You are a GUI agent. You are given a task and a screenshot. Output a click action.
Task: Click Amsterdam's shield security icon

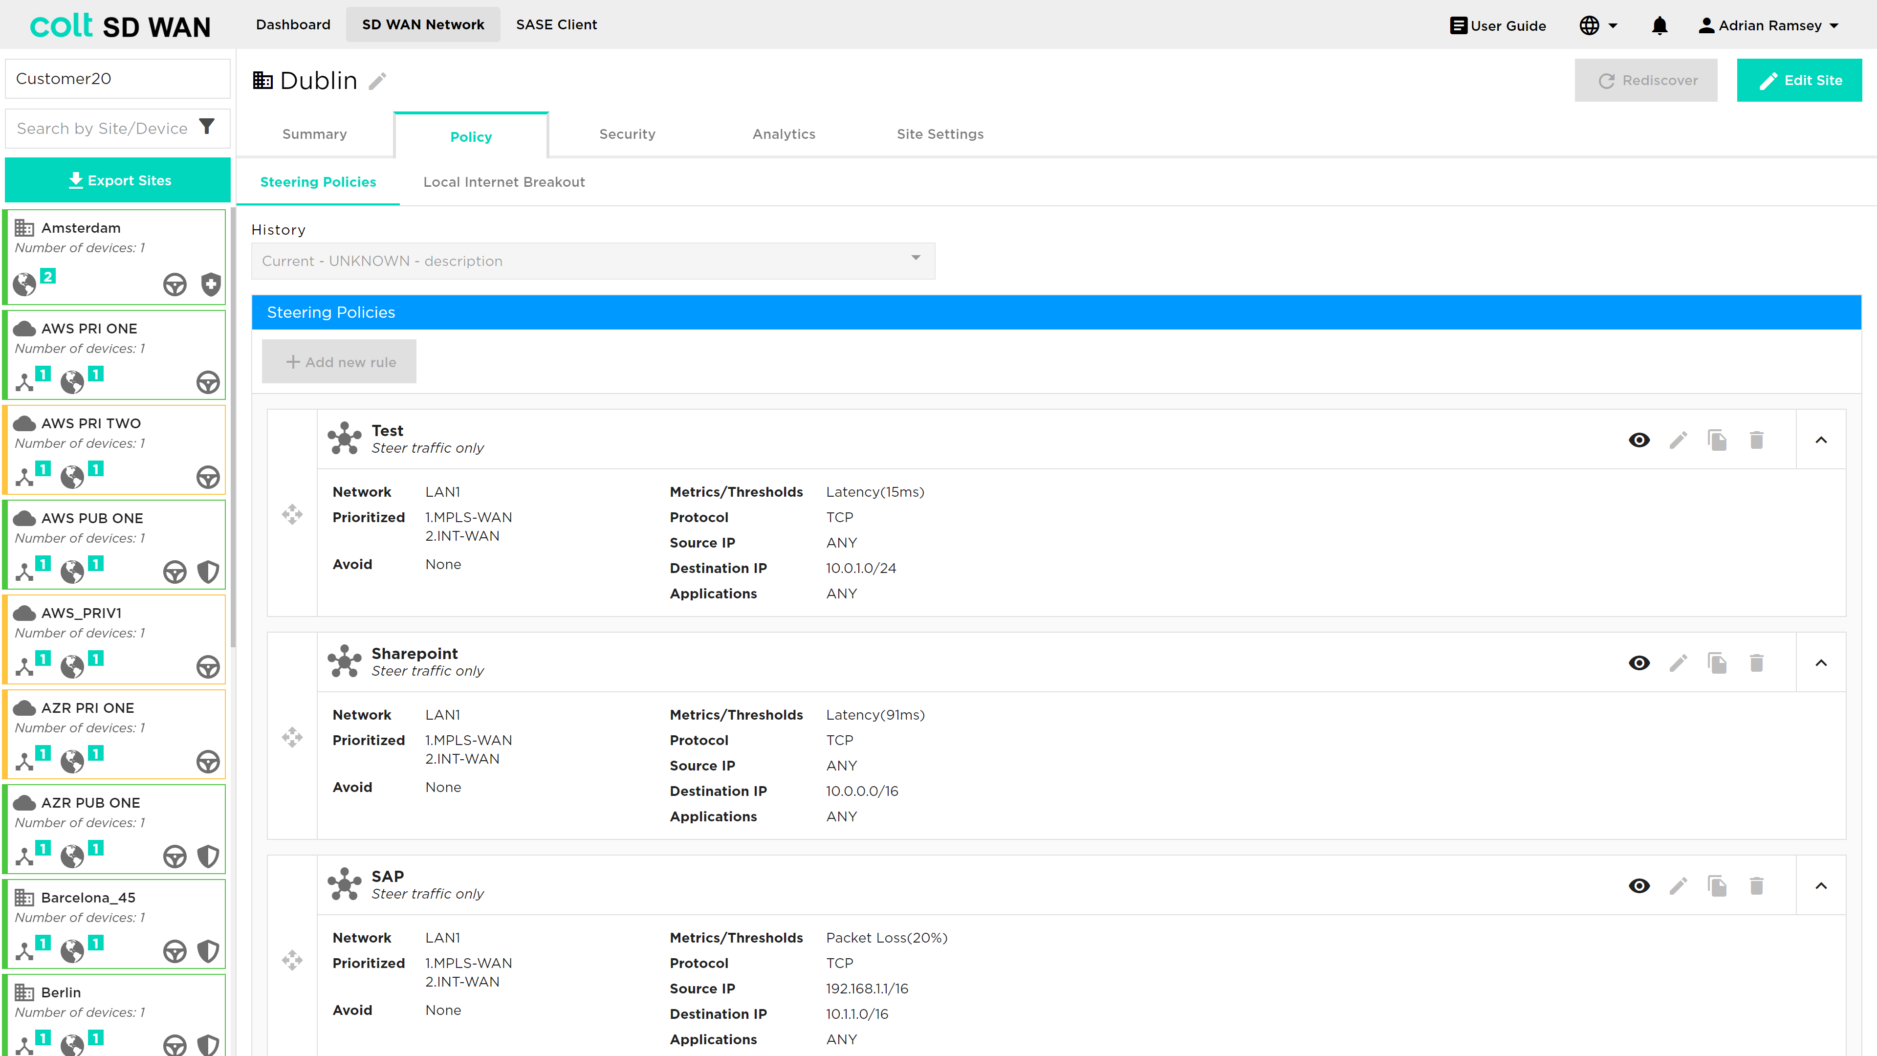211,284
